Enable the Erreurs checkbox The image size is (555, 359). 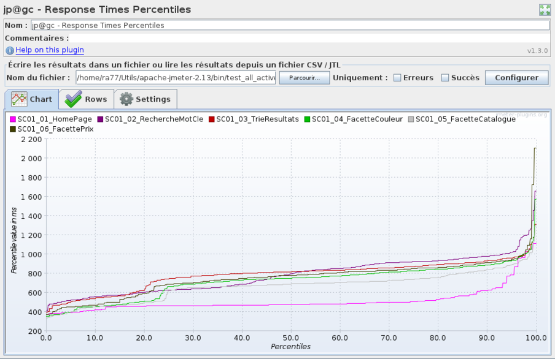[397, 78]
